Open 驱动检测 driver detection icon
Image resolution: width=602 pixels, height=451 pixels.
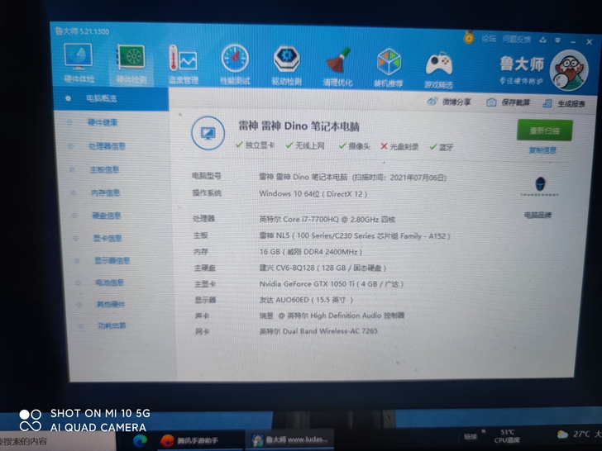click(286, 65)
